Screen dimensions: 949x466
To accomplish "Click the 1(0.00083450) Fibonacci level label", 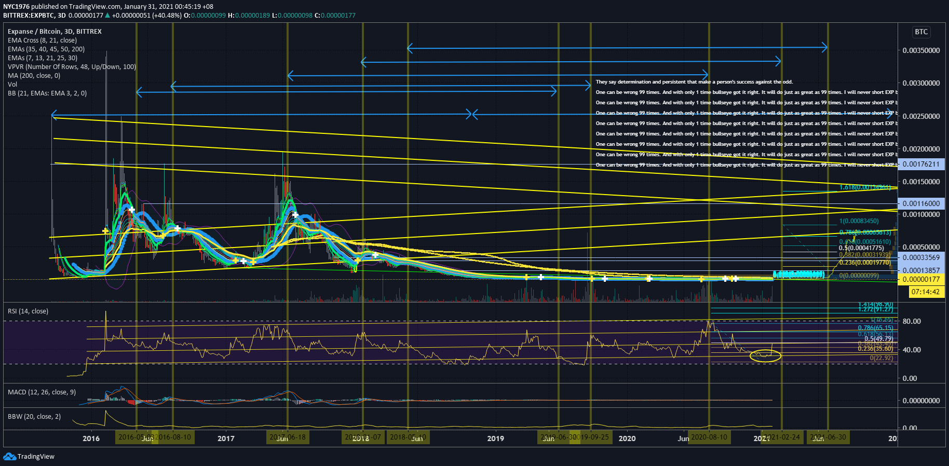I will pos(859,221).
